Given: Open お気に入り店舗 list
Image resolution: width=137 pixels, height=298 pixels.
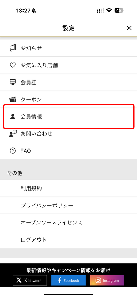Looking at the screenshot, I should point(68,65).
